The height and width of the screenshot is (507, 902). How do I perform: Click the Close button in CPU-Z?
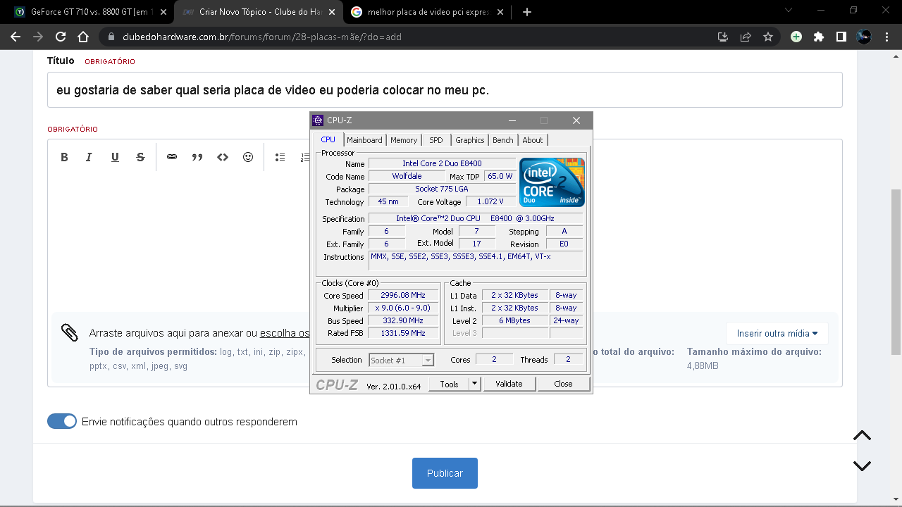tap(563, 384)
